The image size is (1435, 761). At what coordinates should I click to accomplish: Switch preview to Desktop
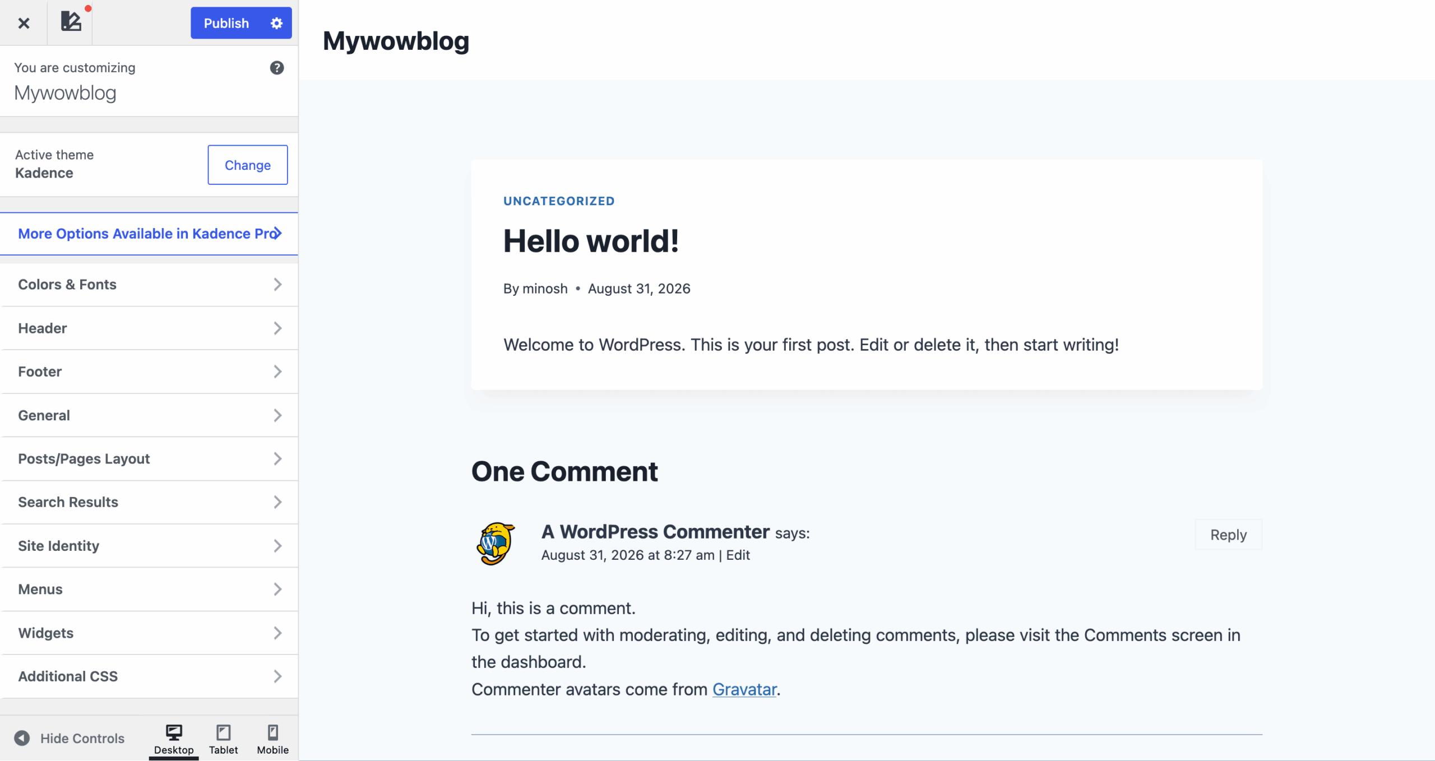[x=174, y=740]
